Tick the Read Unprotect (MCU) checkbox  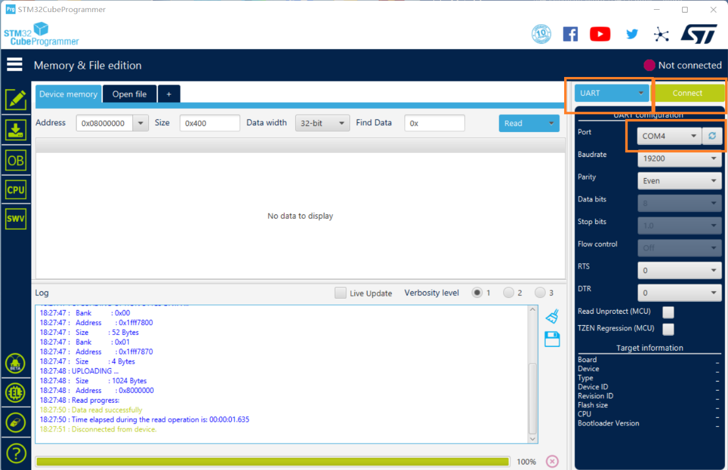point(668,312)
